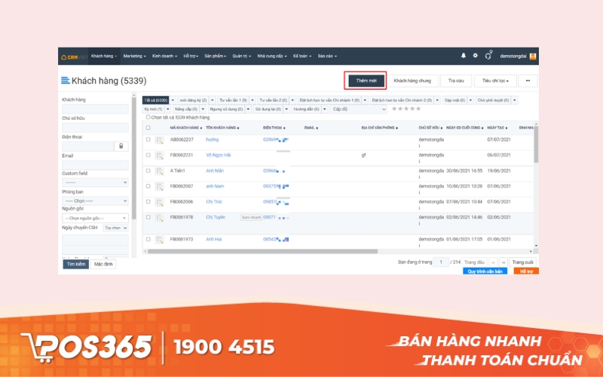
Task: Toggle the table header select-all checkbox
Action: [x=148, y=127]
